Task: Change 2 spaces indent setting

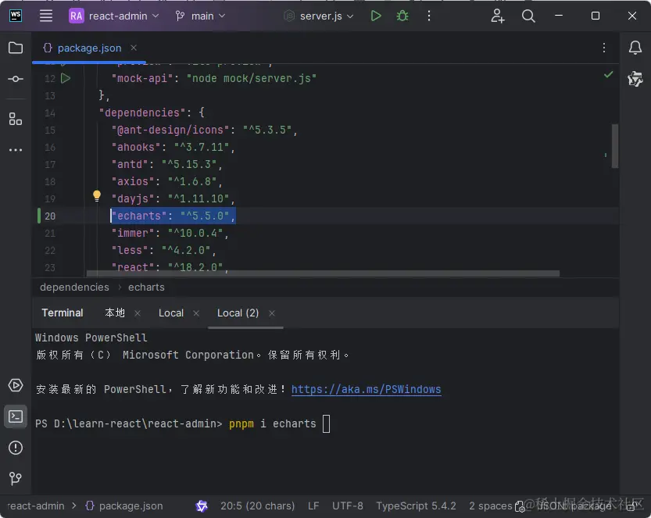Action: pyautogui.click(x=491, y=506)
